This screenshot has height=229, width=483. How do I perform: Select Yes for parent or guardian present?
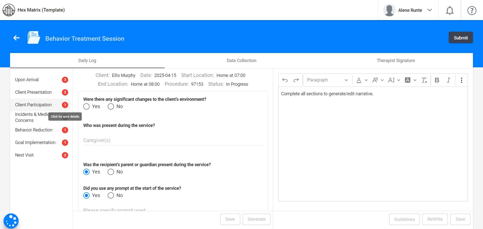86,172
